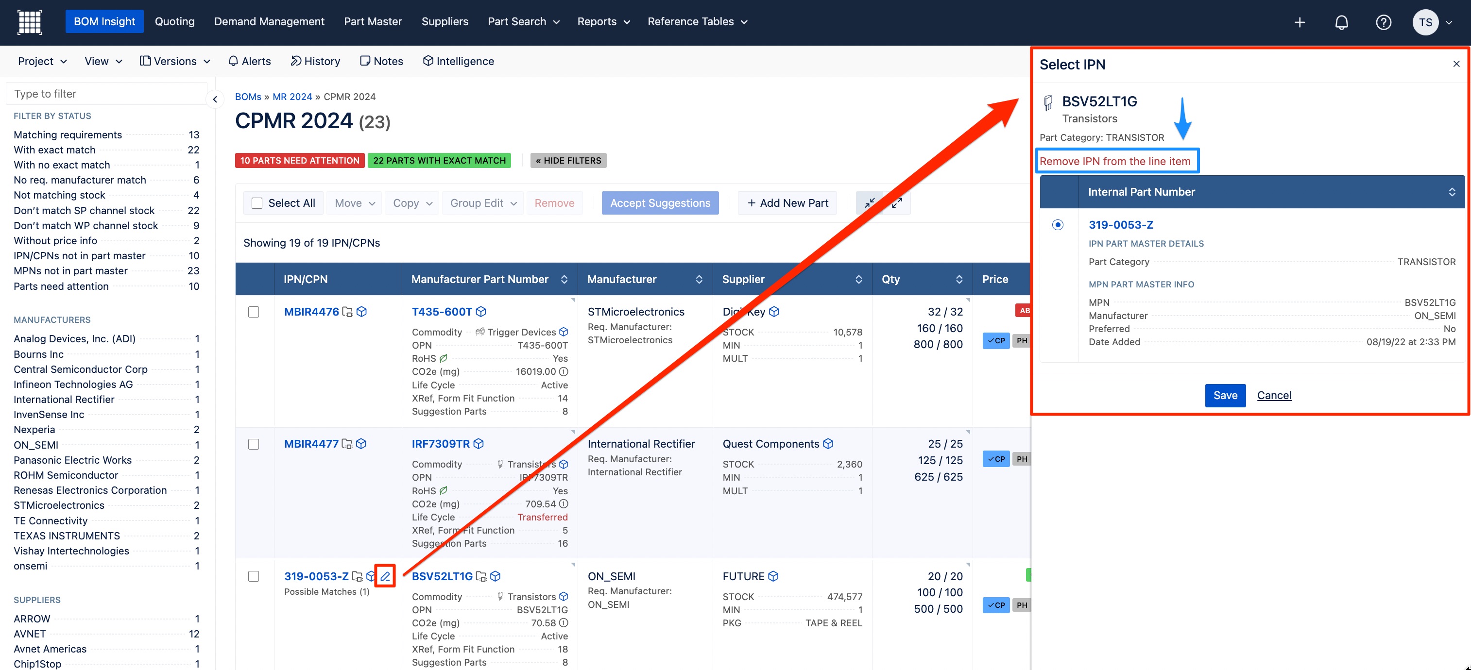Image resolution: width=1471 pixels, height=670 pixels.
Task: Open folder icon beside BSV52LT1G
Action: 481,576
